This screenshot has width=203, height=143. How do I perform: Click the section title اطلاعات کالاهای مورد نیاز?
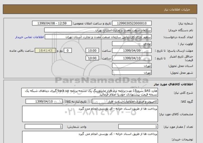pos(173,84)
